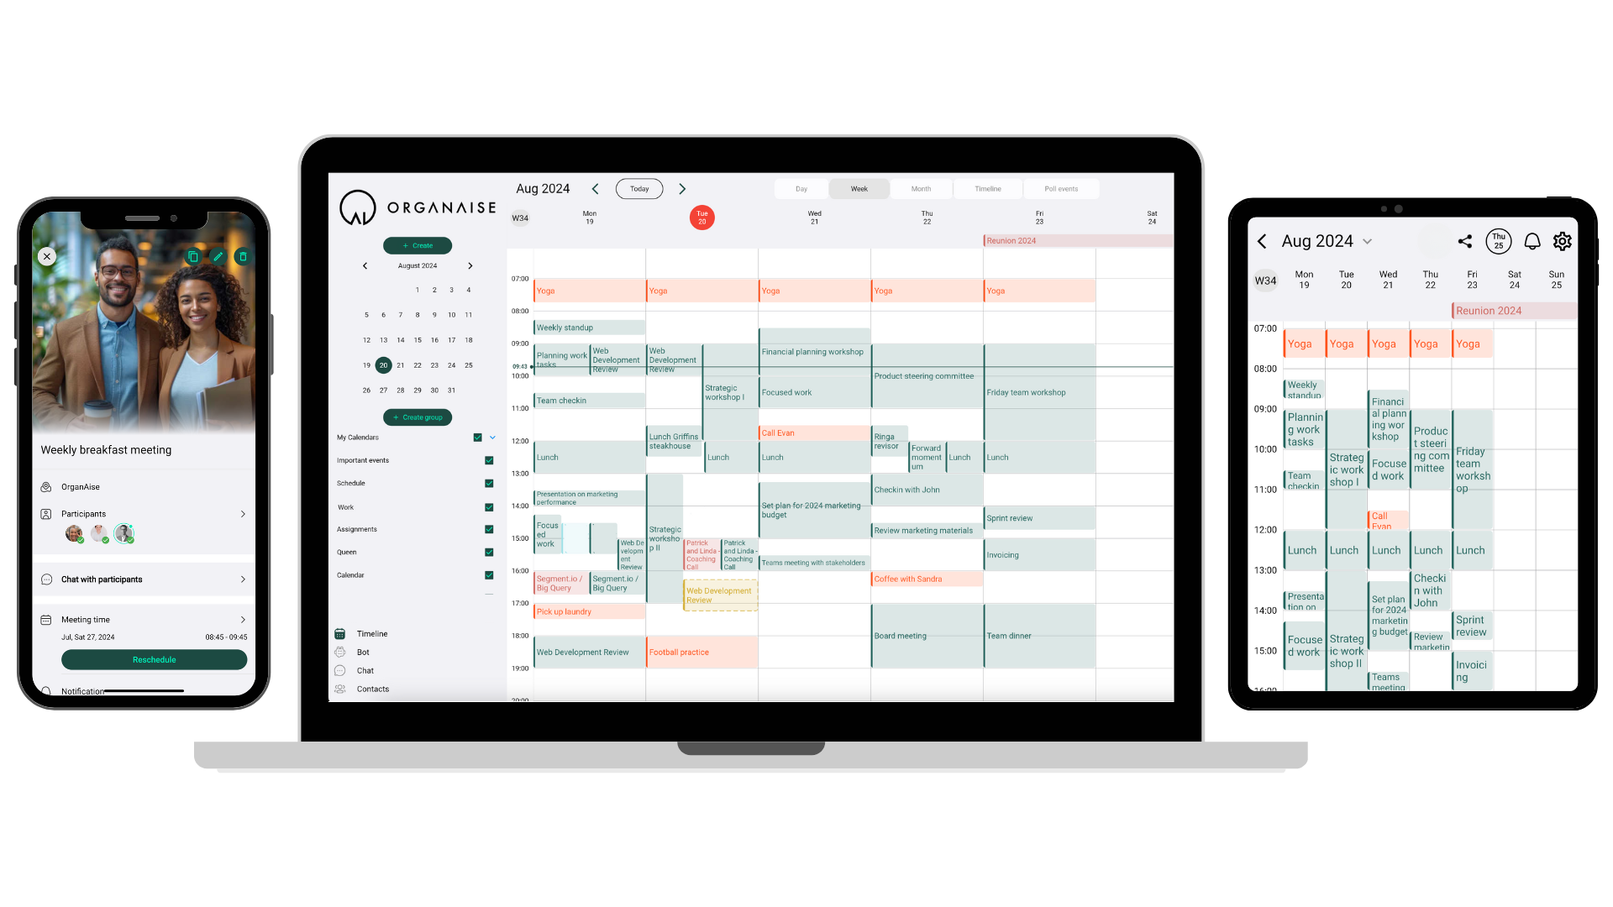Image resolution: width=1613 pixels, height=907 pixels.
Task: Switch to the Month view tab
Action: [921, 188]
